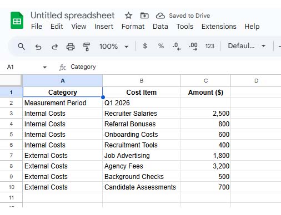Image resolution: width=281 pixels, height=215 pixels.
Task: Select row 2 header
Action: pyautogui.click(x=11, y=103)
